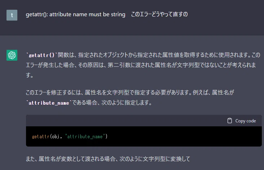This screenshot has width=264, height=170.
Task: Click the code line getattr(obj, 'attribute_name')
Action: click(x=70, y=136)
